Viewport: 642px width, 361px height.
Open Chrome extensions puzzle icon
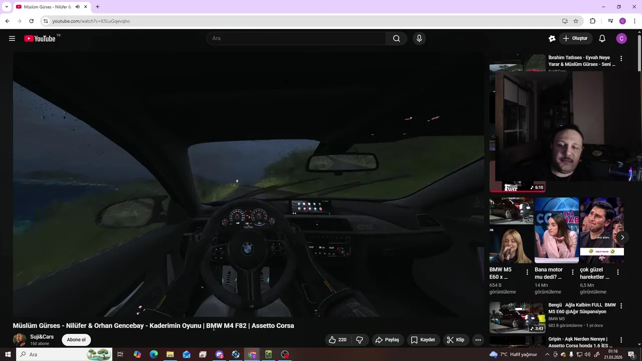tap(592, 21)
